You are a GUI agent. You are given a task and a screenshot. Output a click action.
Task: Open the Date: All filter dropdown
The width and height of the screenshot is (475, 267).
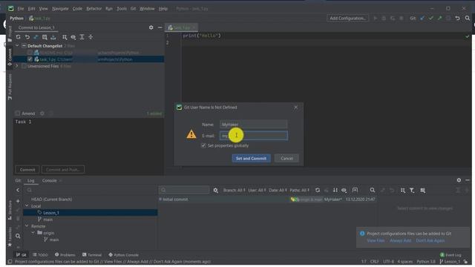(x=278, y=190)
